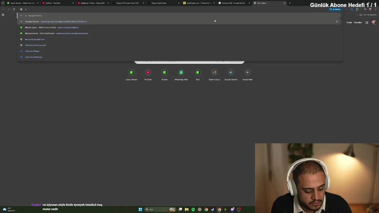The height and width of the screenshot is (213, 379).
Task: Open Discord from the taskbar
Action: 232,209
